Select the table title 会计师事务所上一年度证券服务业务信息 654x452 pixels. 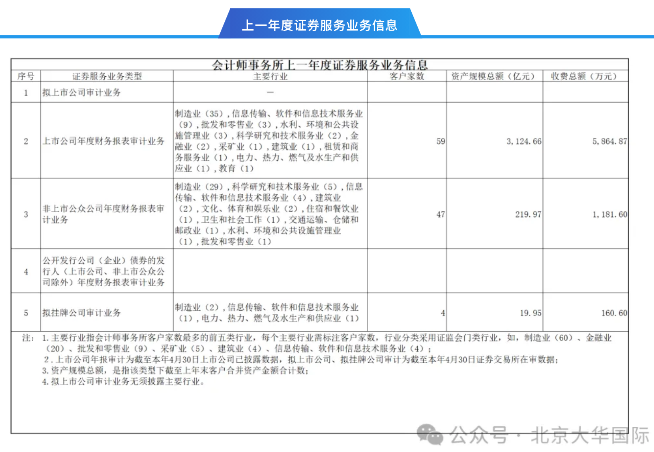click(x=319, y=65)
